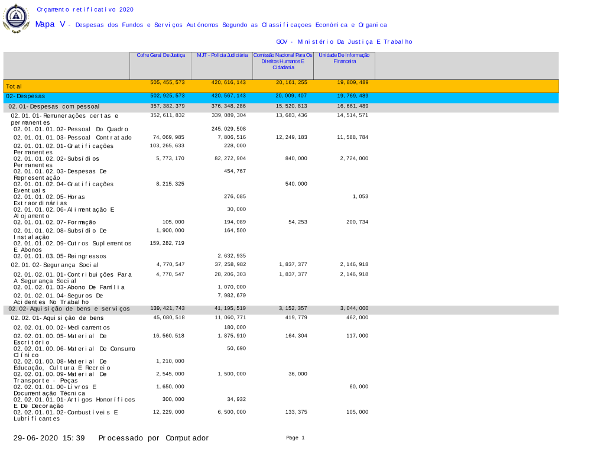Click the Page 1 footer label
Viewport: 591px width, 457px height.
(x=295, y=438)
